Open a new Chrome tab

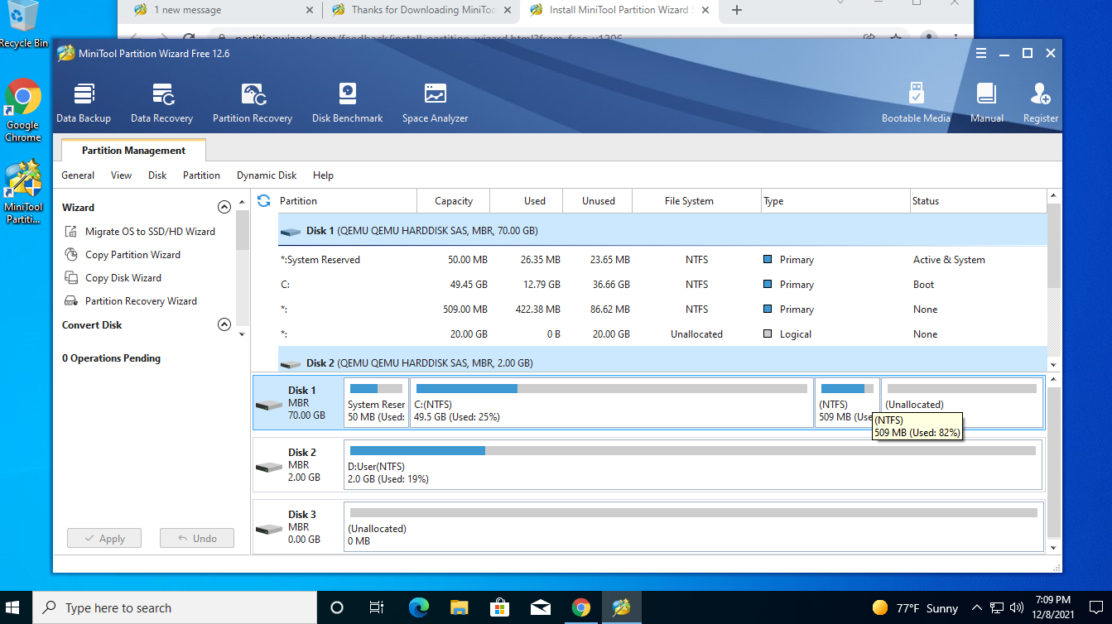click(x=737, y=10)
